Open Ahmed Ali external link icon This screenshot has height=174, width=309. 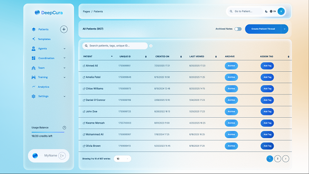pos(84,66)
